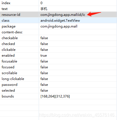The image size is (117, 120).
Task: Select the package property label
Action: click(9, 26)
